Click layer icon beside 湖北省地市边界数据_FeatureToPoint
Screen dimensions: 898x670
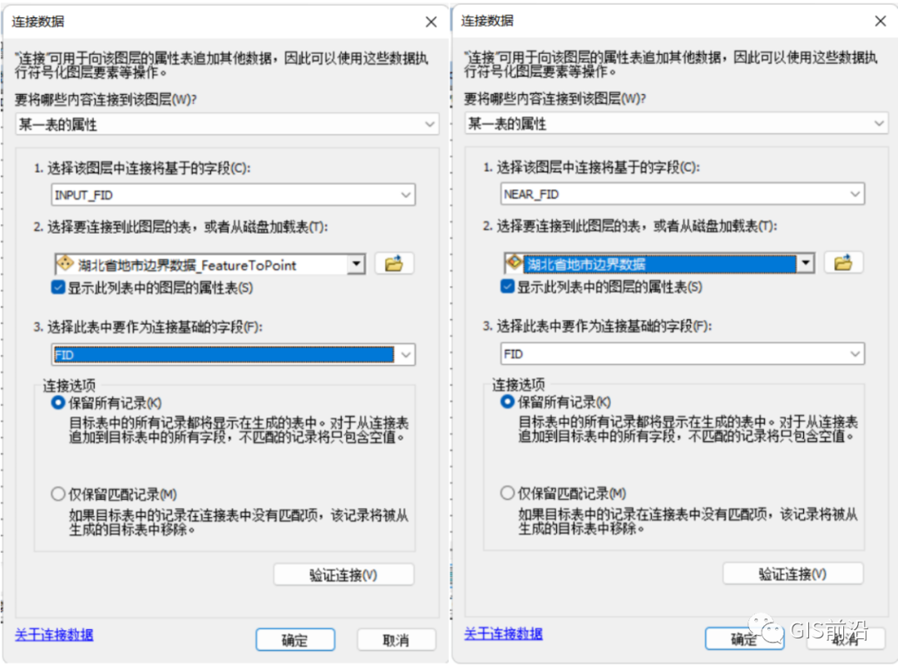coord(65,264)
